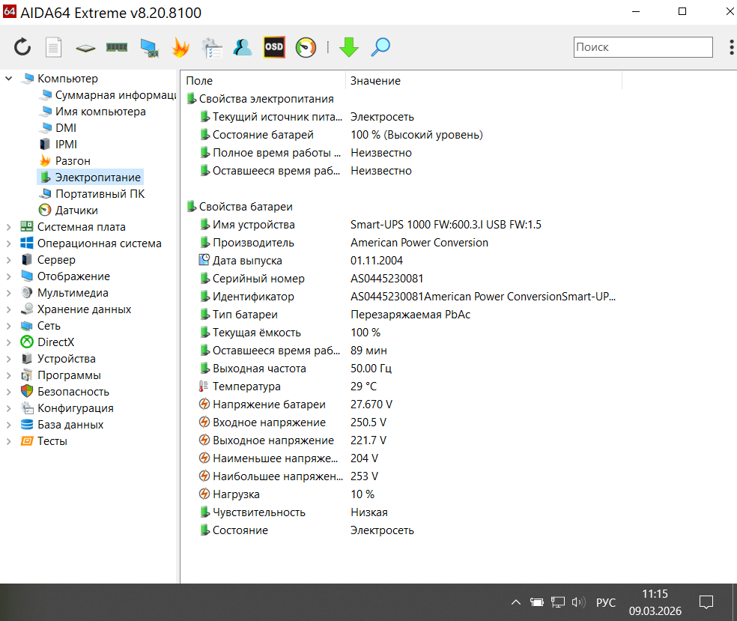This screenshot has height=621, width=737.
Task: Expand the DirectX tree node
Action: click(8, 342)
